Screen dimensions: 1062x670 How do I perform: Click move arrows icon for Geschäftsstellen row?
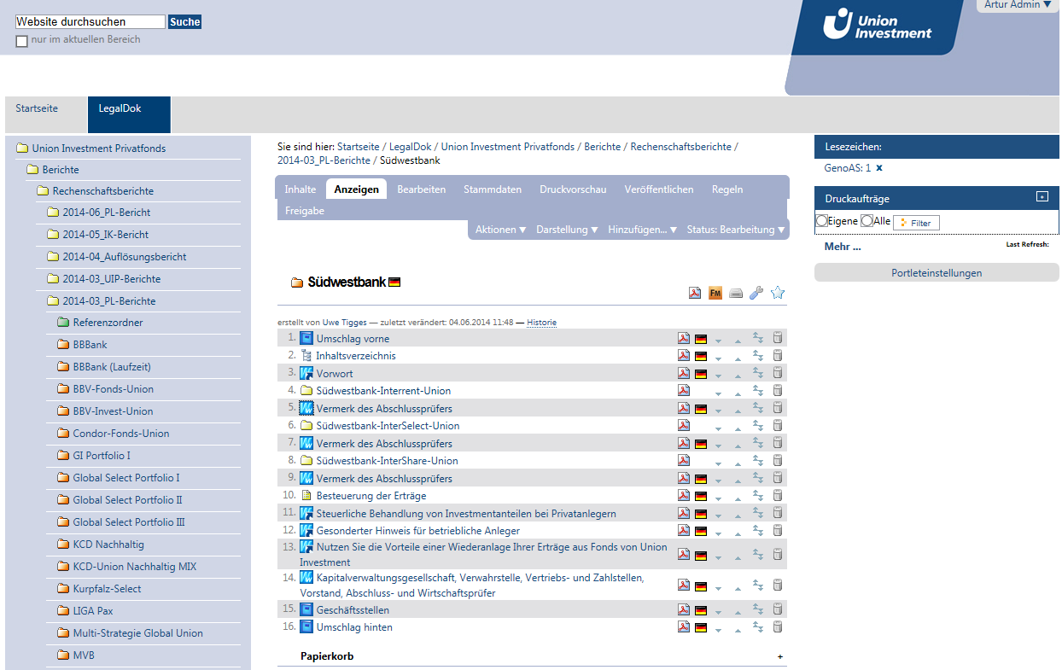(758, 609)
